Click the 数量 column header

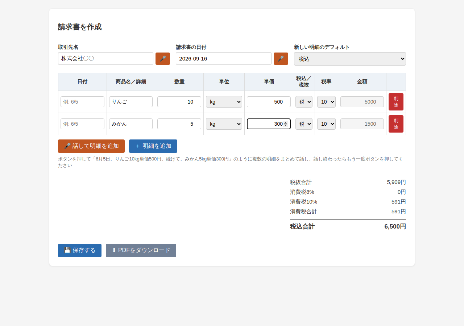[179, 82]
